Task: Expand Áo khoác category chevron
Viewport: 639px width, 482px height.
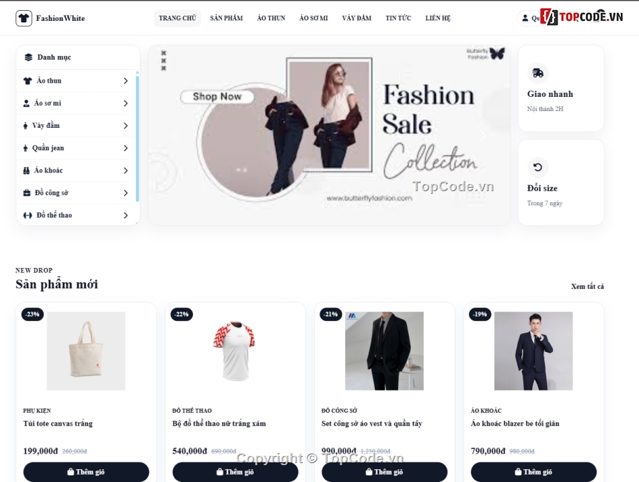Action: click(126, 170)
